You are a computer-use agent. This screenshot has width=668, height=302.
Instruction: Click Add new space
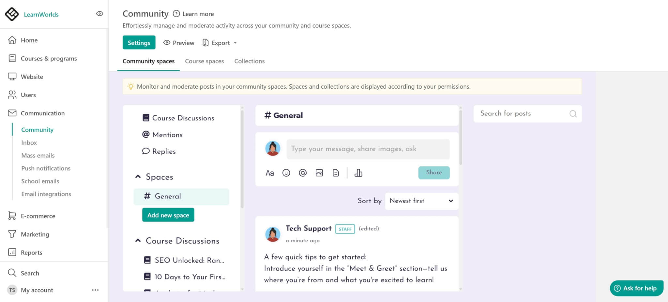(168, 215)
